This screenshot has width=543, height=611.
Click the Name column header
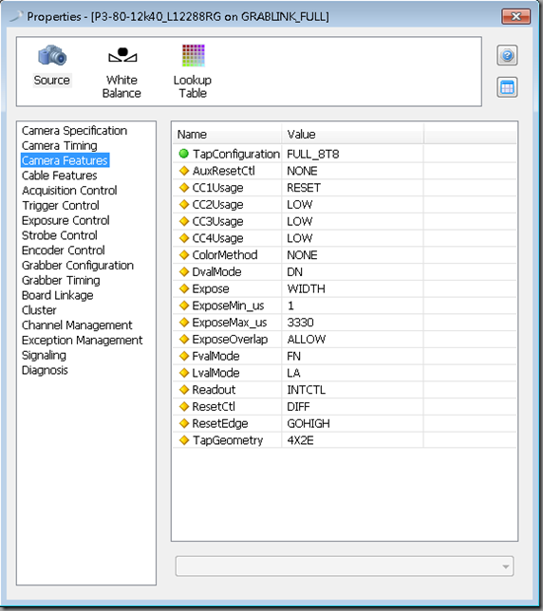click(228, 135)
